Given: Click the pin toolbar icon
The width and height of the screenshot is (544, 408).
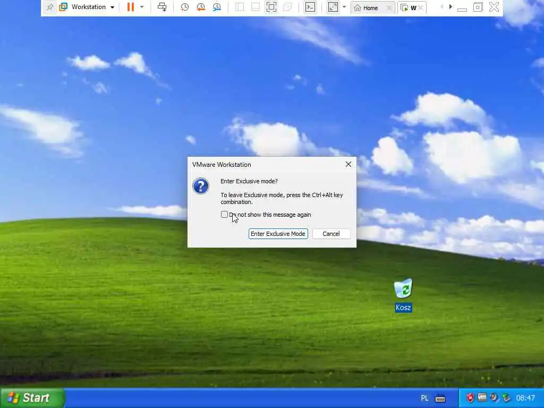Looking at the screenshot, I should (x=50, y=7).
